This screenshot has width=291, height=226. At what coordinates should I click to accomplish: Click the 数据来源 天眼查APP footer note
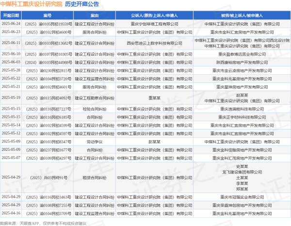coord(43,224)
